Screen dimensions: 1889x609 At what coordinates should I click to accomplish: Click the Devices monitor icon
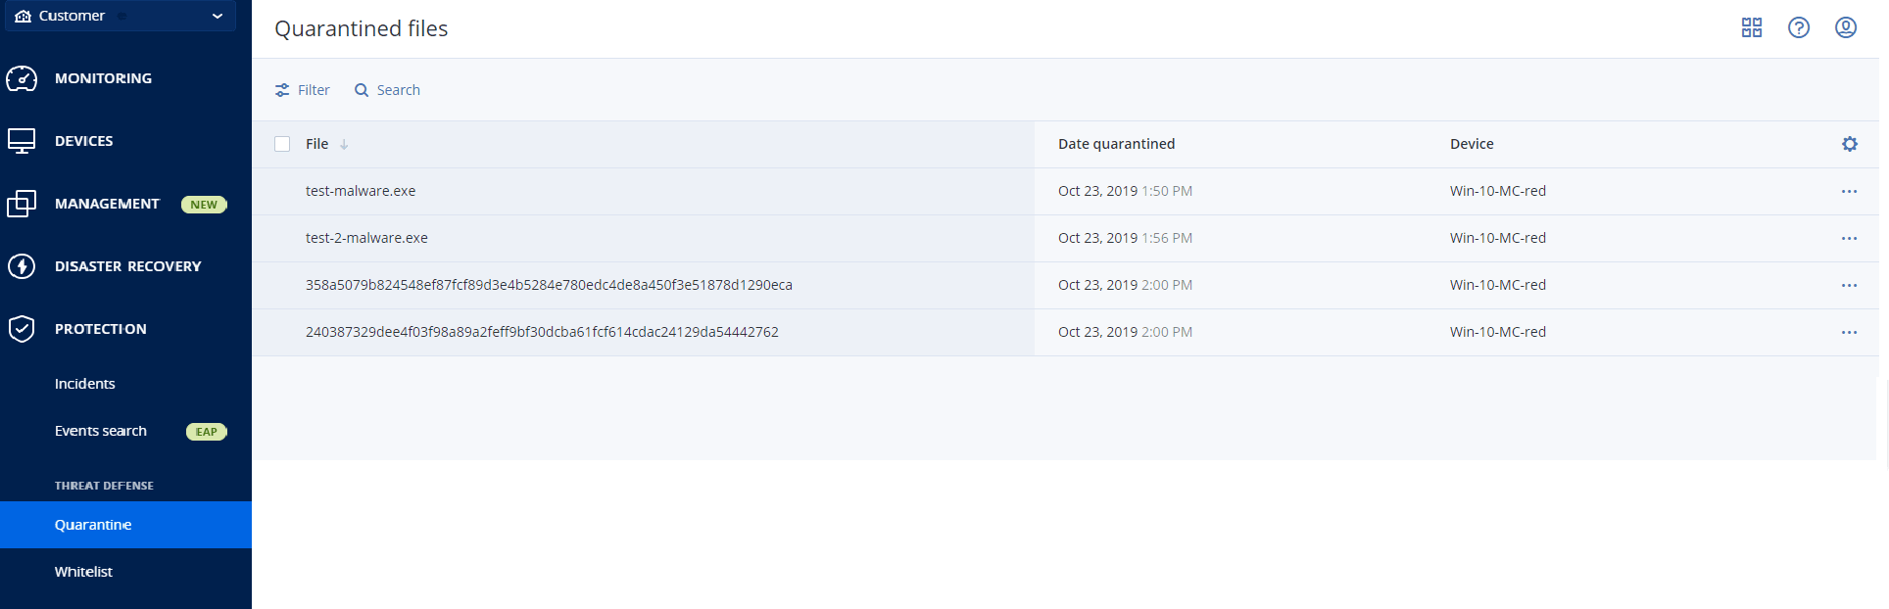coord(22,141)
